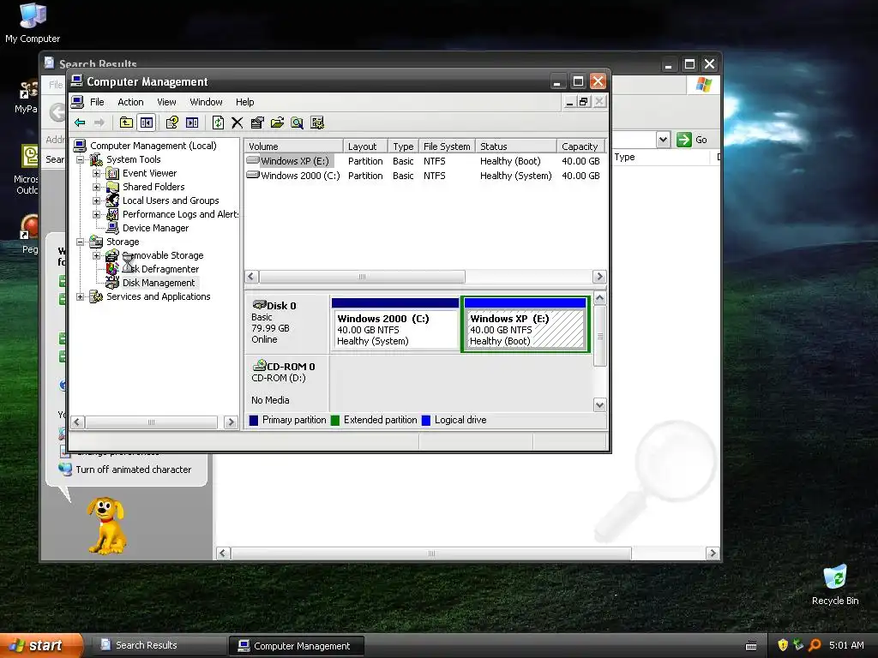Click the Event Viewer icon
The image size is (878, 658).
112,173
